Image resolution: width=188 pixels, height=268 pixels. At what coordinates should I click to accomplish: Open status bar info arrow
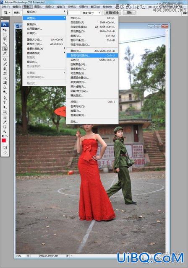tap(68, 256)
